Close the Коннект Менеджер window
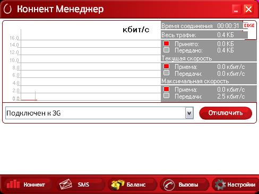Image resolution: width=259 pixels, height=194 pixels. [248, 9]
